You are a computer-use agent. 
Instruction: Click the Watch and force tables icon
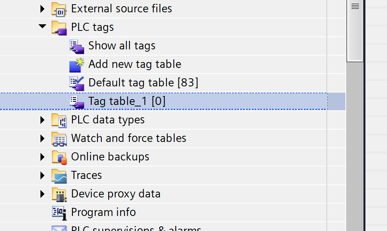tap(59, 138)
